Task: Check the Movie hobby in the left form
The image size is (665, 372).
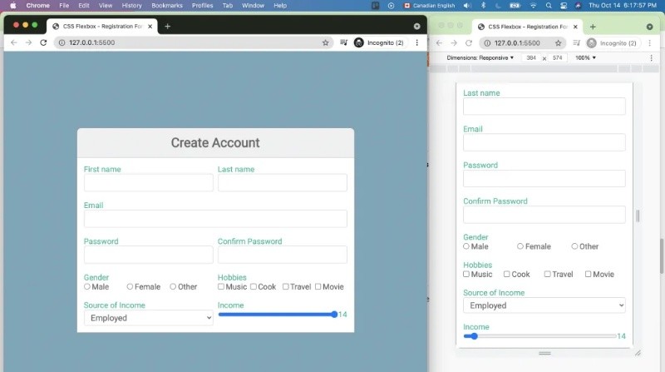Action: point(318,286)
